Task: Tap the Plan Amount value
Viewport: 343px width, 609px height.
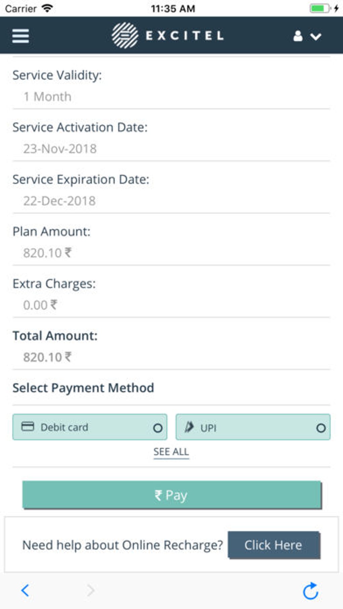Action: (47, 253)
